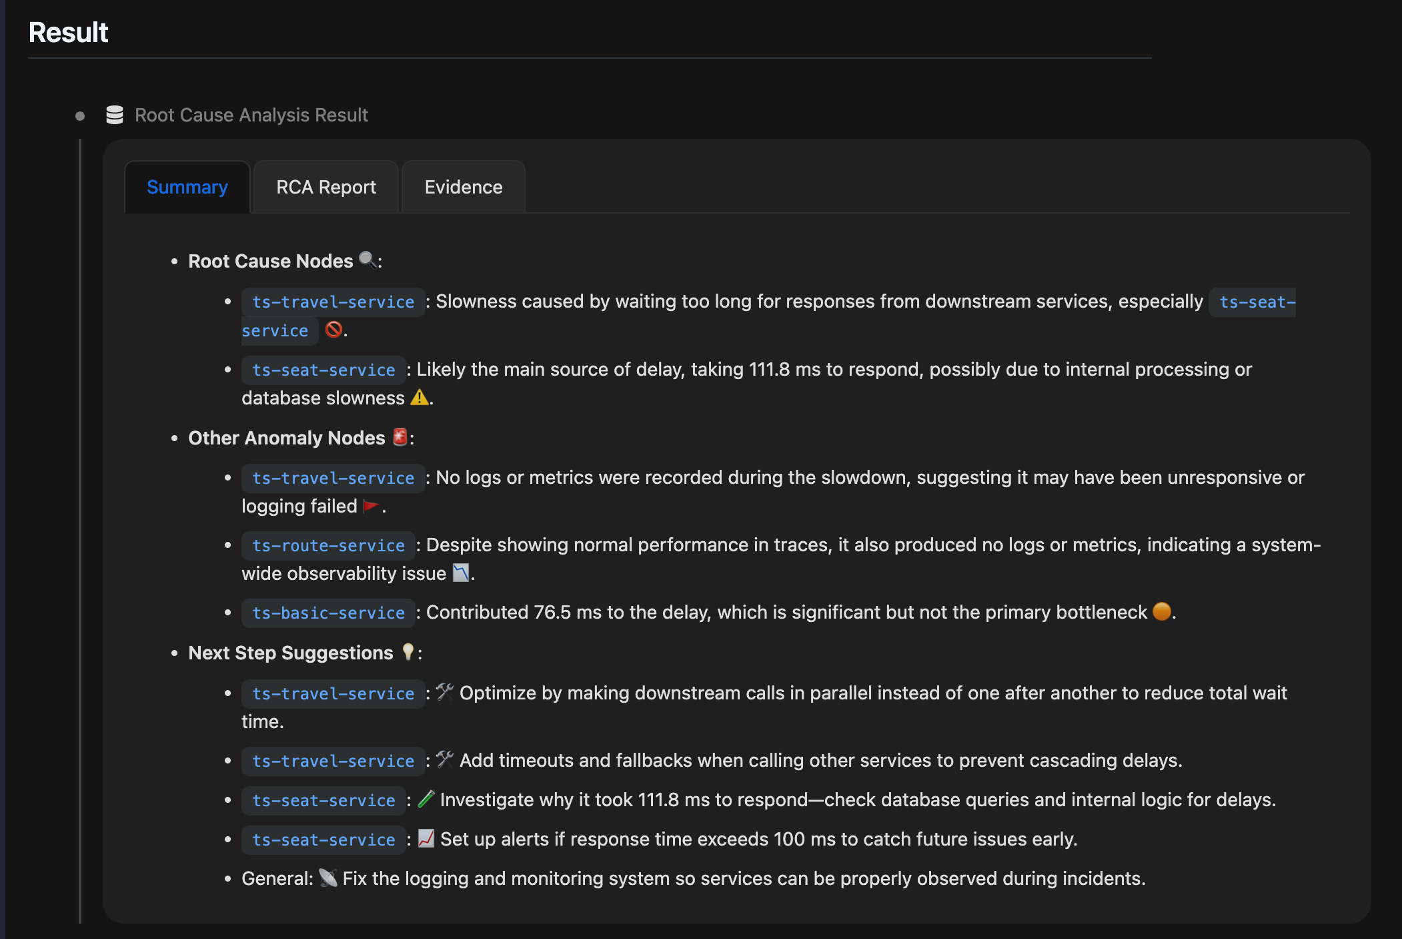Switch to the Summary tab
The width and height of the screenshot is (1402, 939).
pyautogui.click(x=187, y=187)
